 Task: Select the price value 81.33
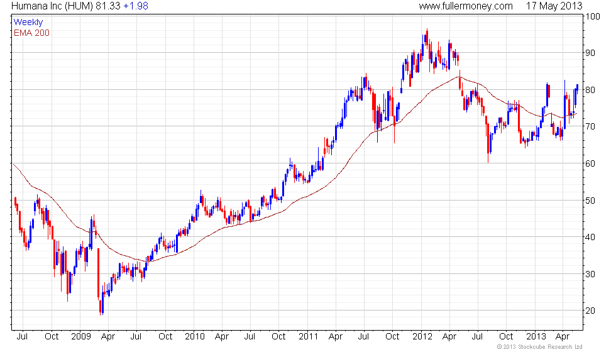108,6
